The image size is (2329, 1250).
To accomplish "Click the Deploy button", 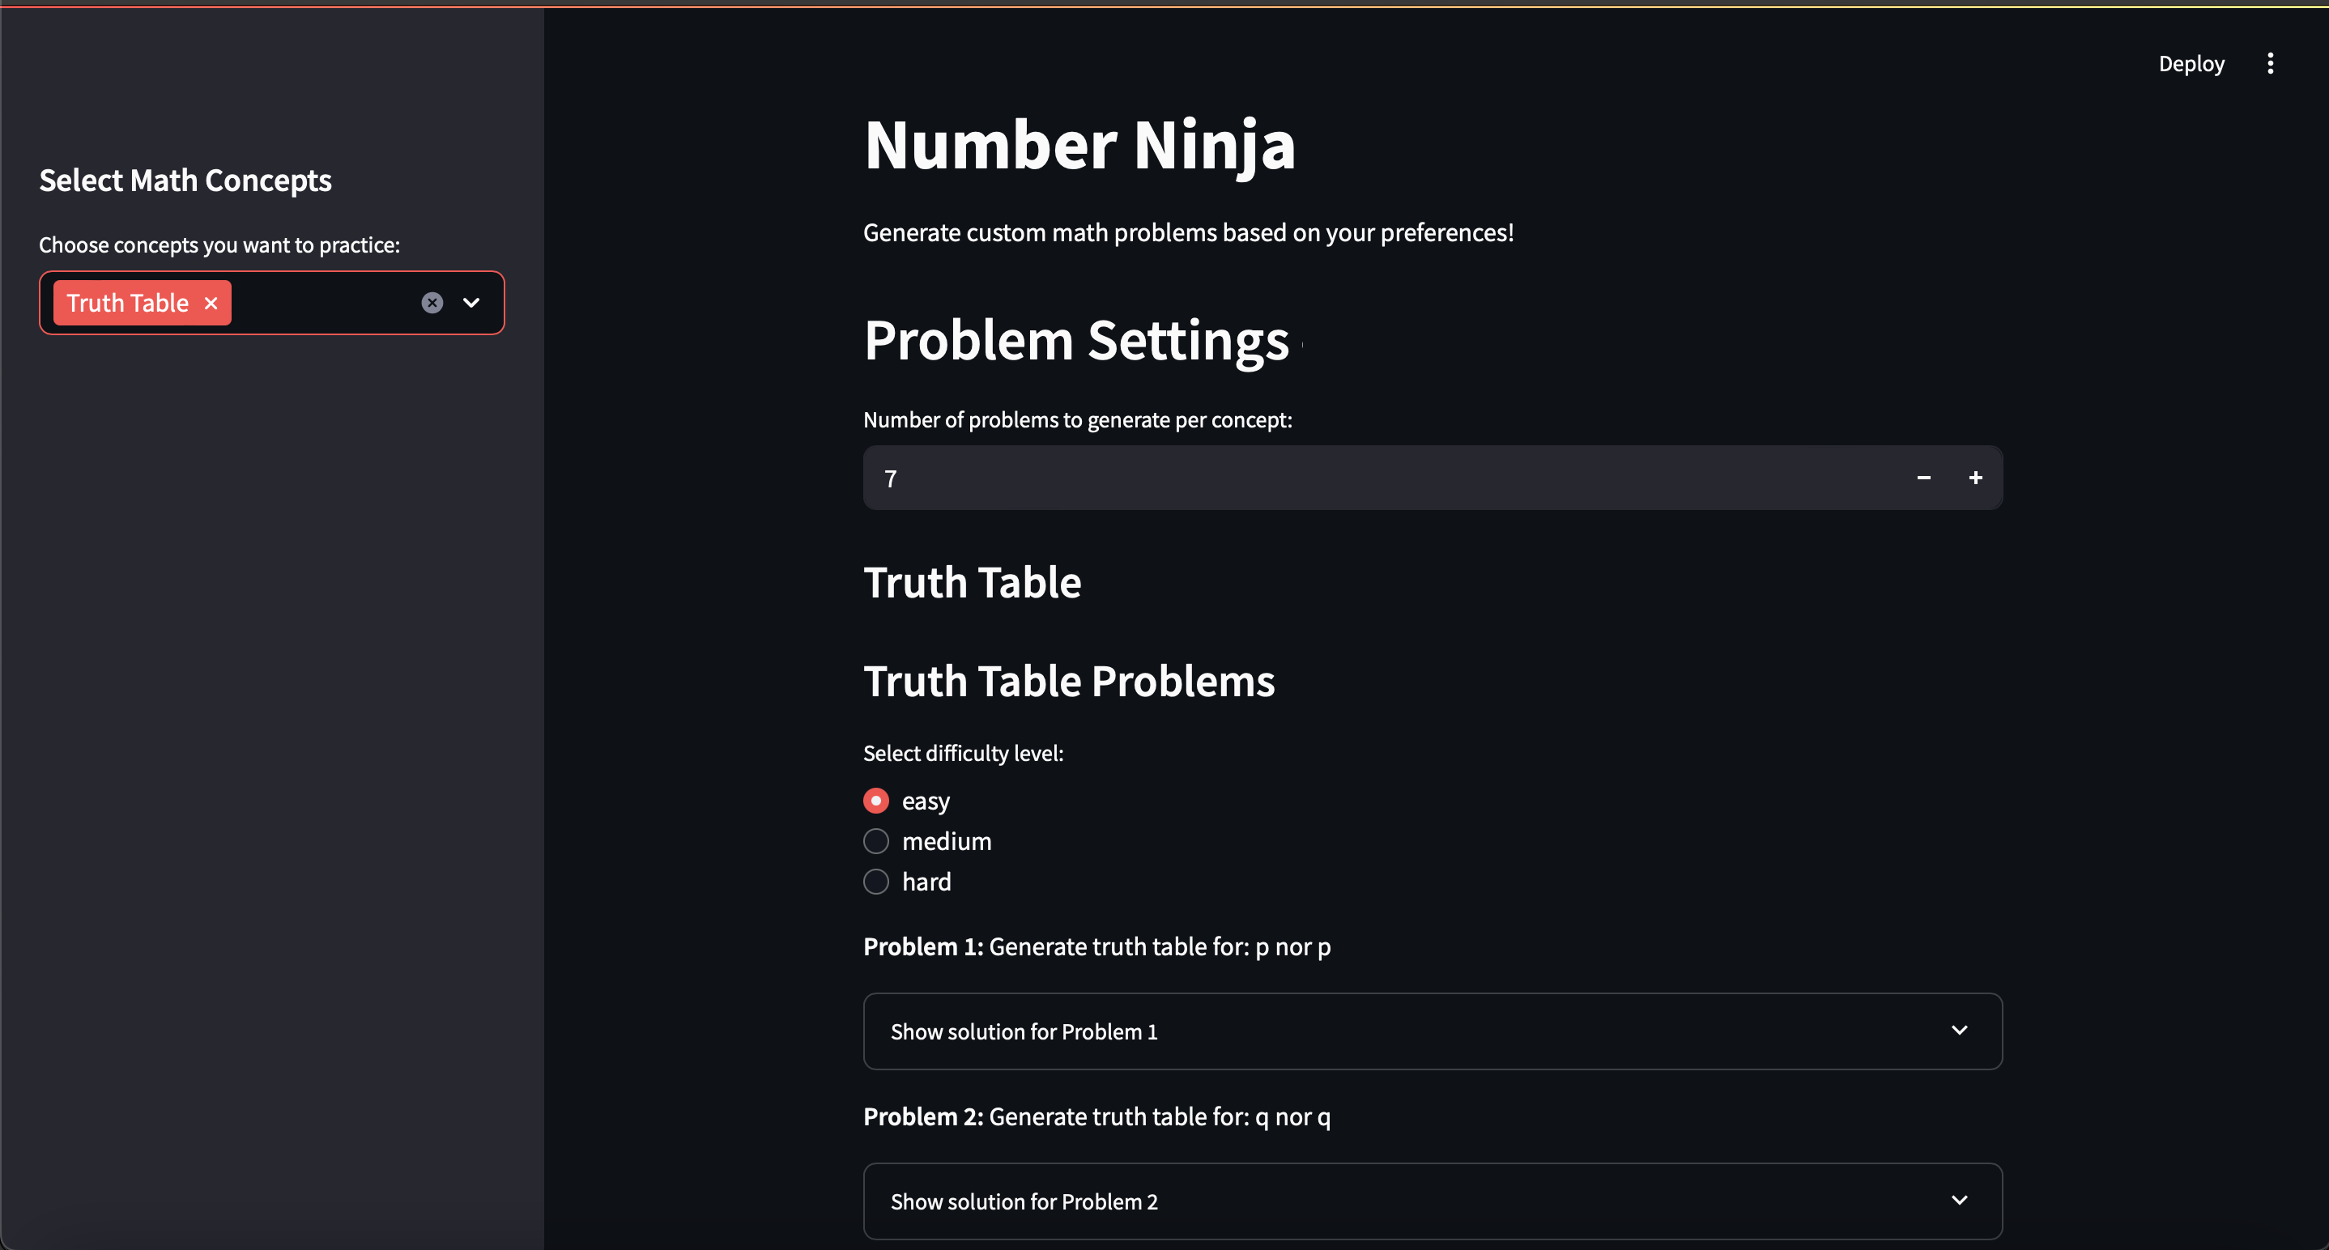I will [x=2191, y=63].
